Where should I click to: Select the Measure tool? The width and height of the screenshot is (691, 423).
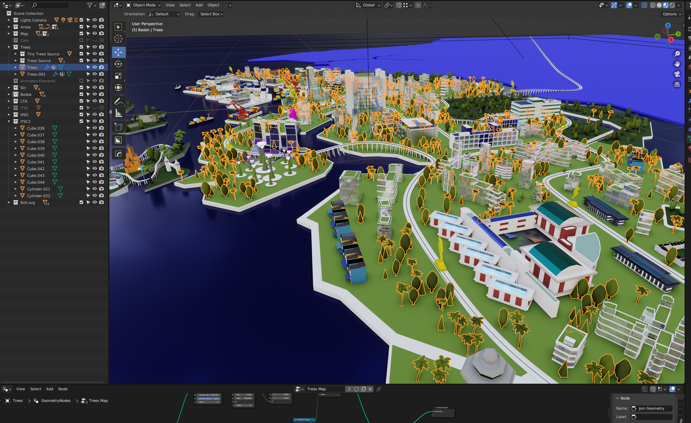click(118, 113)
